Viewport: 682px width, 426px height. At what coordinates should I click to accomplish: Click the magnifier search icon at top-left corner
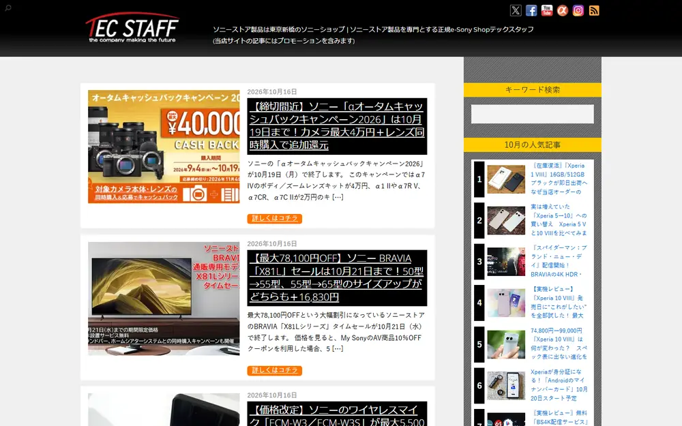coord(8,7)
